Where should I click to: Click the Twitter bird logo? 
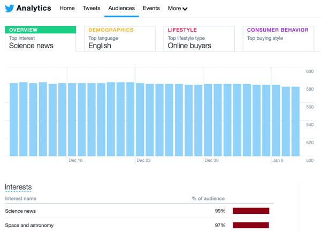(10, 9)
